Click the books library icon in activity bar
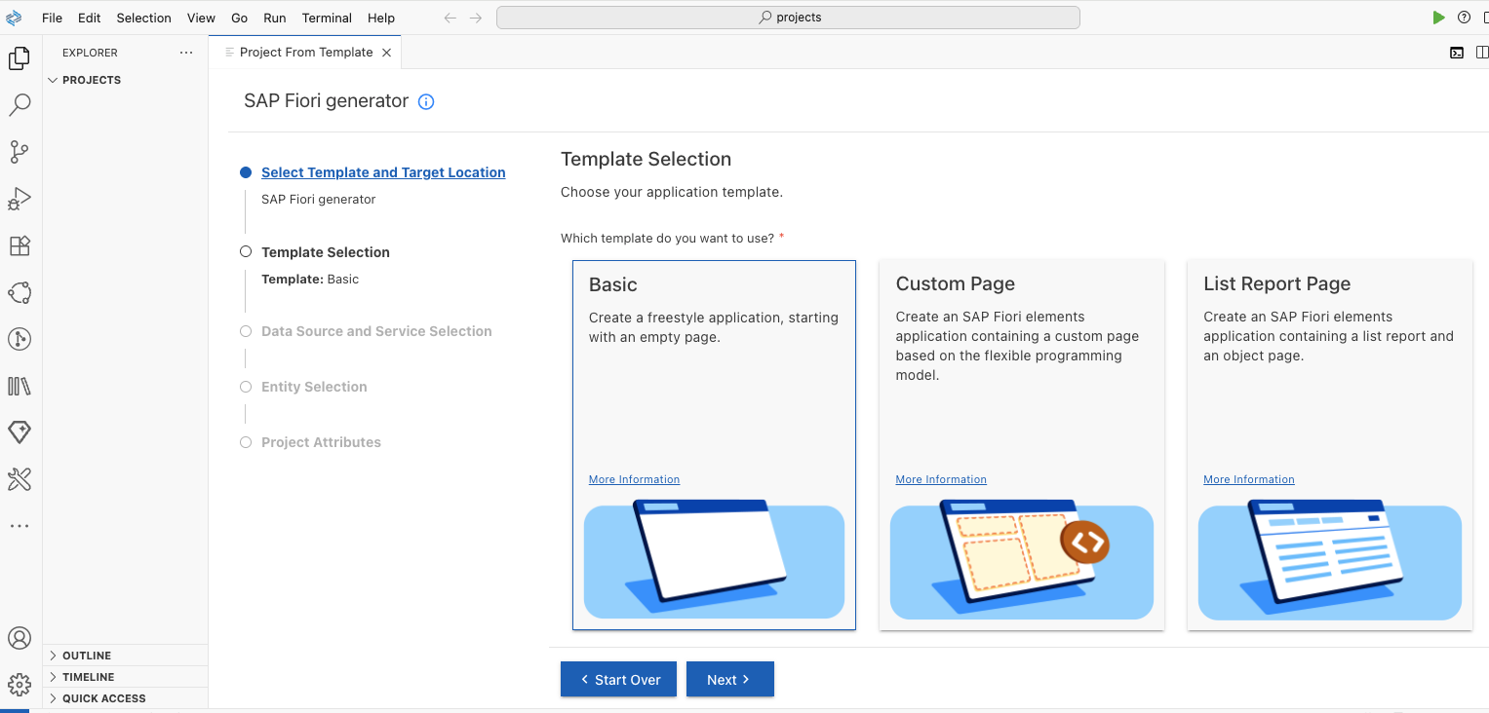The image size is (1489, 713). (x=20, y=386)
